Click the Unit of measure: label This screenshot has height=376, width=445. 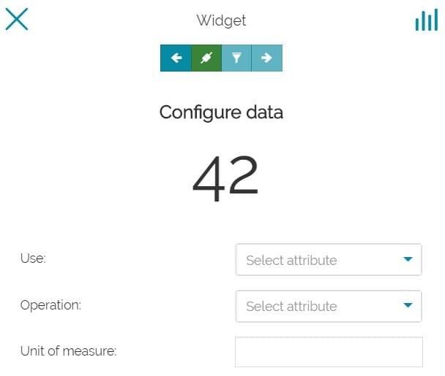[69, 351]
